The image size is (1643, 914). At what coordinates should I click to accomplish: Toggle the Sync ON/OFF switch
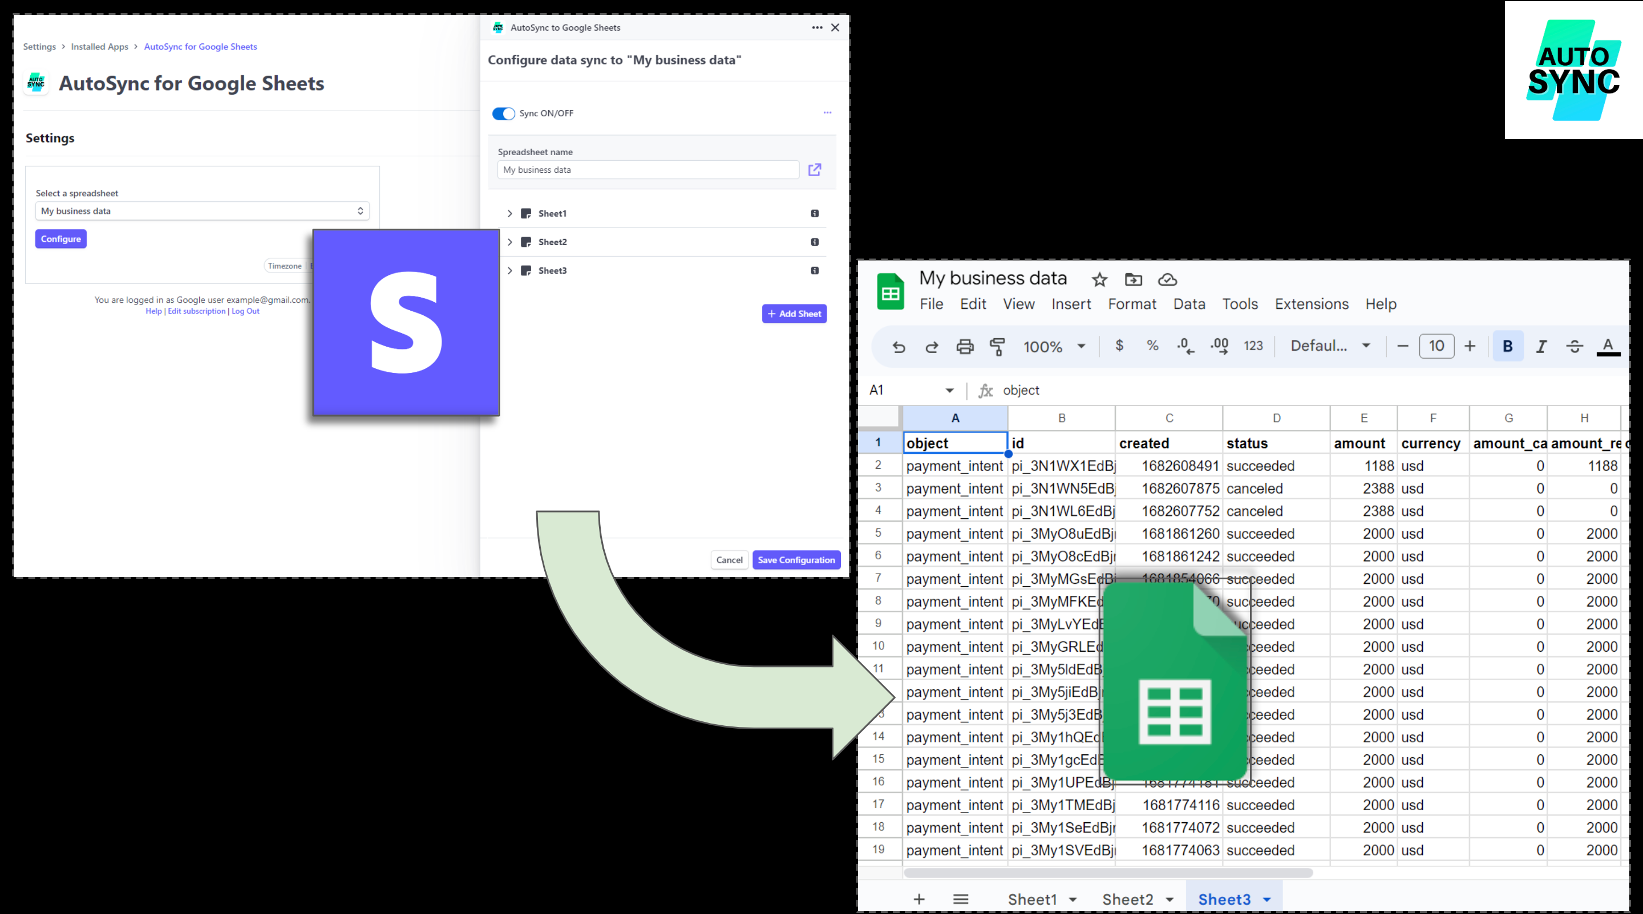(x=503, y=113)
